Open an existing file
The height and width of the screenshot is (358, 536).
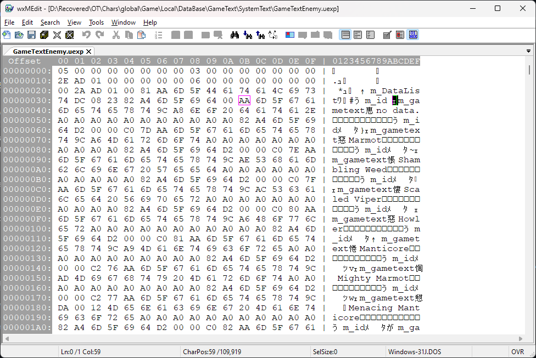[x=19, y=35]
